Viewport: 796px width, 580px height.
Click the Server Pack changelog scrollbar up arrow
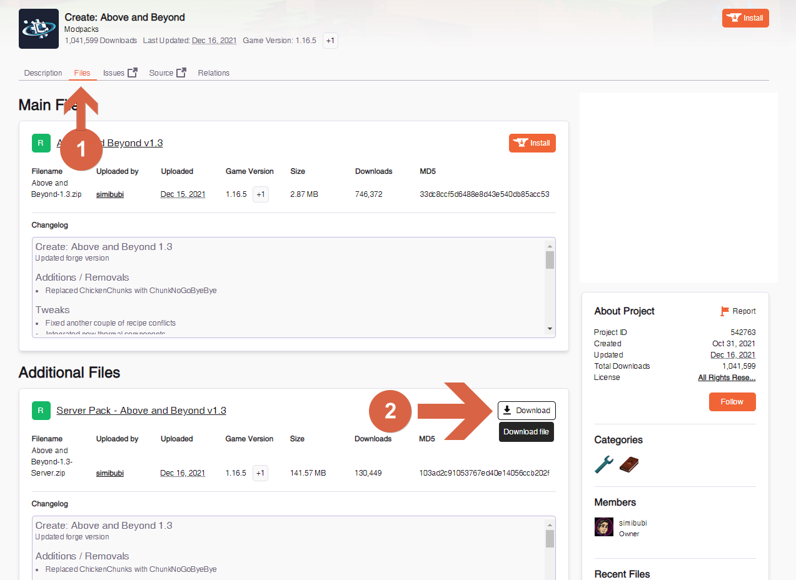pyautogui.click(x=550, y=524)
